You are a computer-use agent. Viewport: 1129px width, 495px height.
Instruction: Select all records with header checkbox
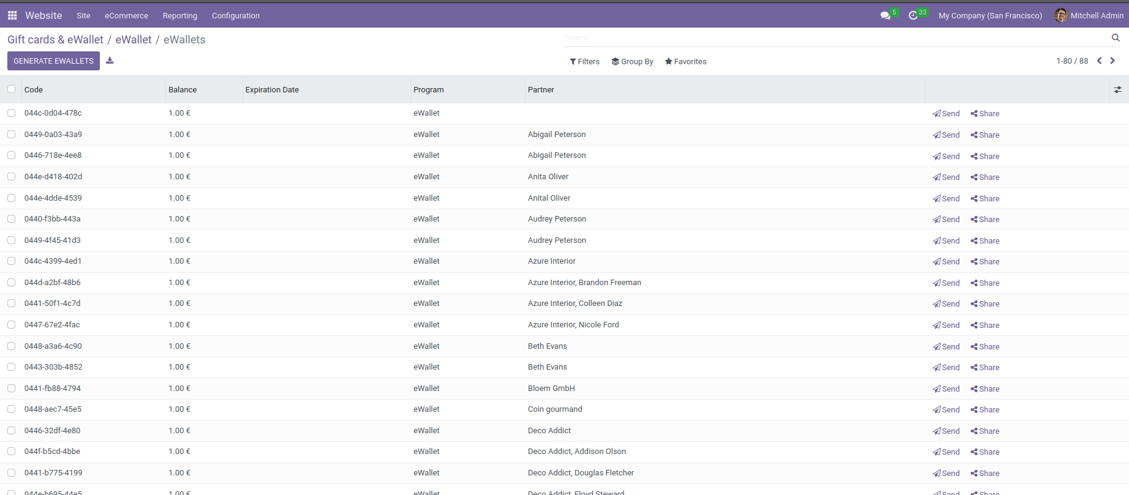pos(11,89)
